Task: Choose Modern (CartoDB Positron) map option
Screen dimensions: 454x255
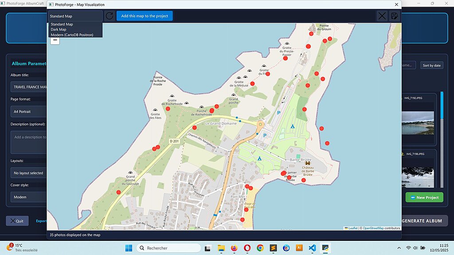Action: pos(72,35)
